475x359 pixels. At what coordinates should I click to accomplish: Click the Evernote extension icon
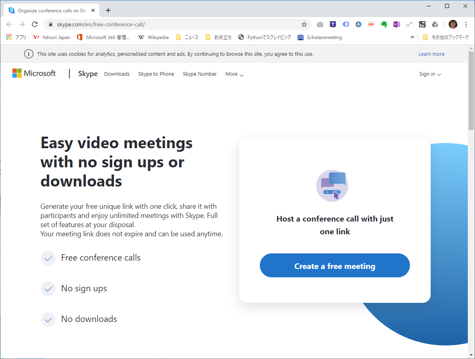point(384,24)
